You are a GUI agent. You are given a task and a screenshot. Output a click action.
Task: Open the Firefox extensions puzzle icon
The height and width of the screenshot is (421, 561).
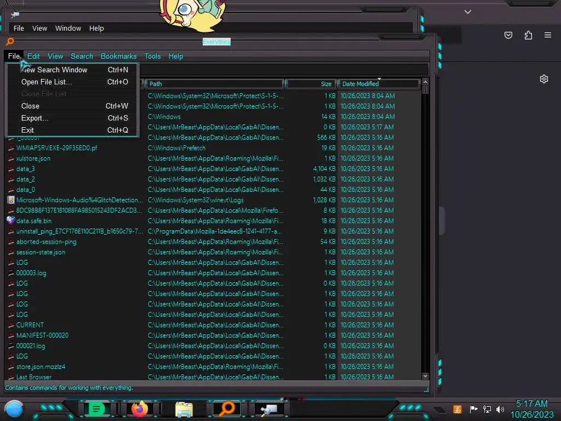coord(529,35)
